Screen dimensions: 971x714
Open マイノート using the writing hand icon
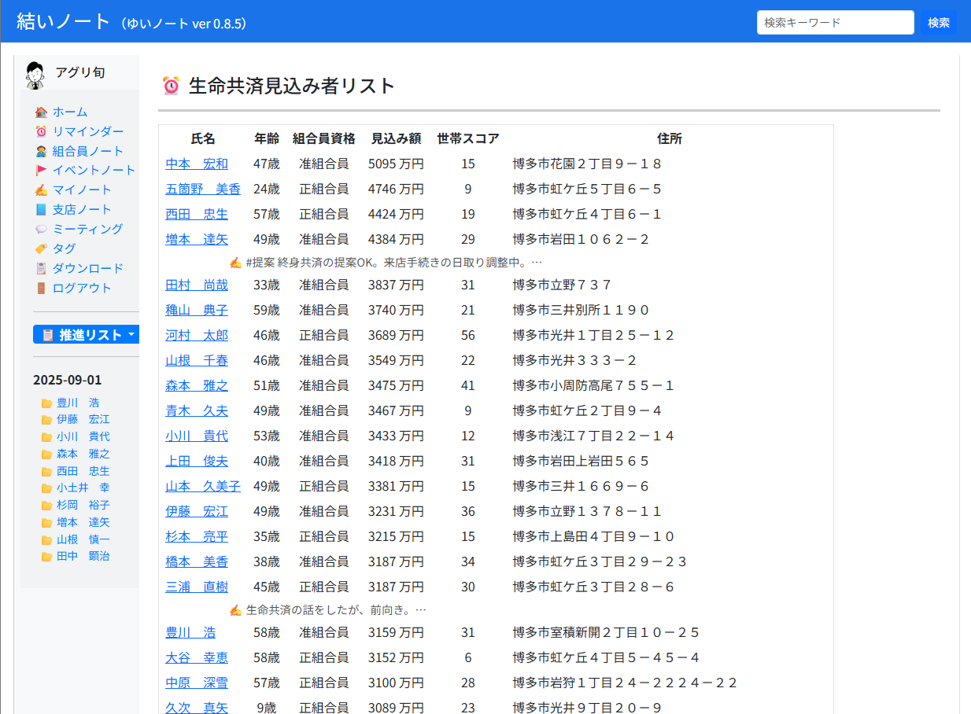pos(42,190)
